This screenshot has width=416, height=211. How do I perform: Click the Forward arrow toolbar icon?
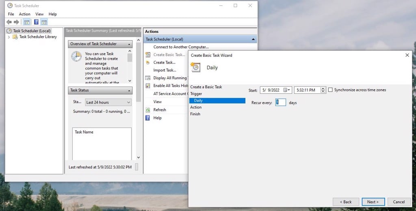coord(16,22)
